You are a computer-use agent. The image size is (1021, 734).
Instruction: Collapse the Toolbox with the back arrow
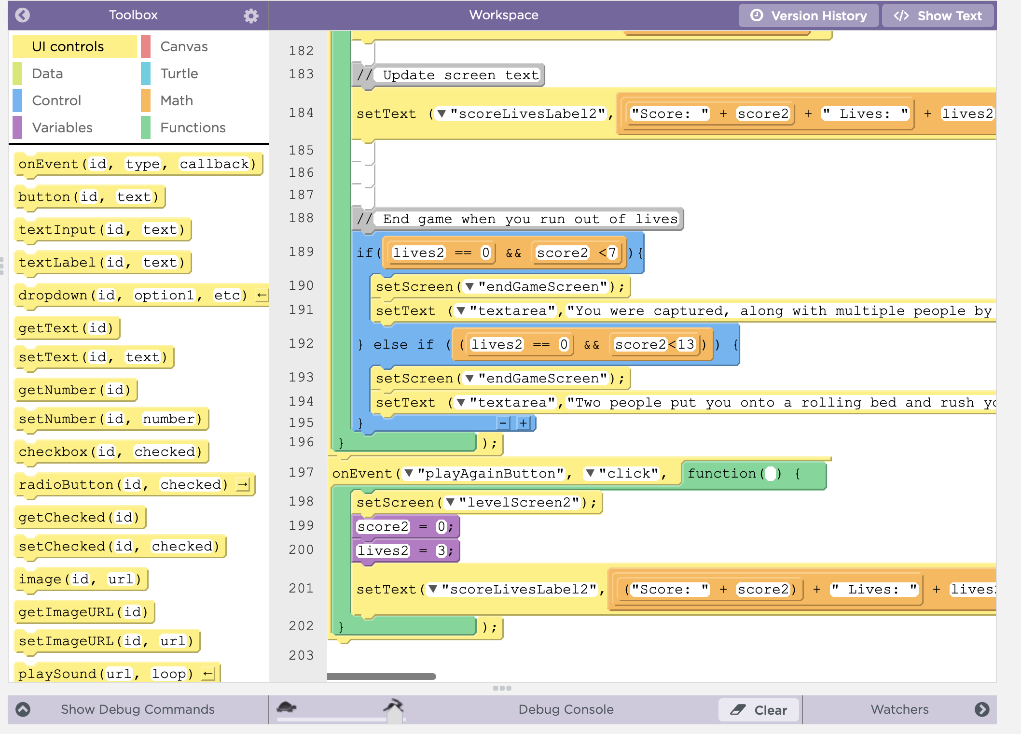(23, 15)
